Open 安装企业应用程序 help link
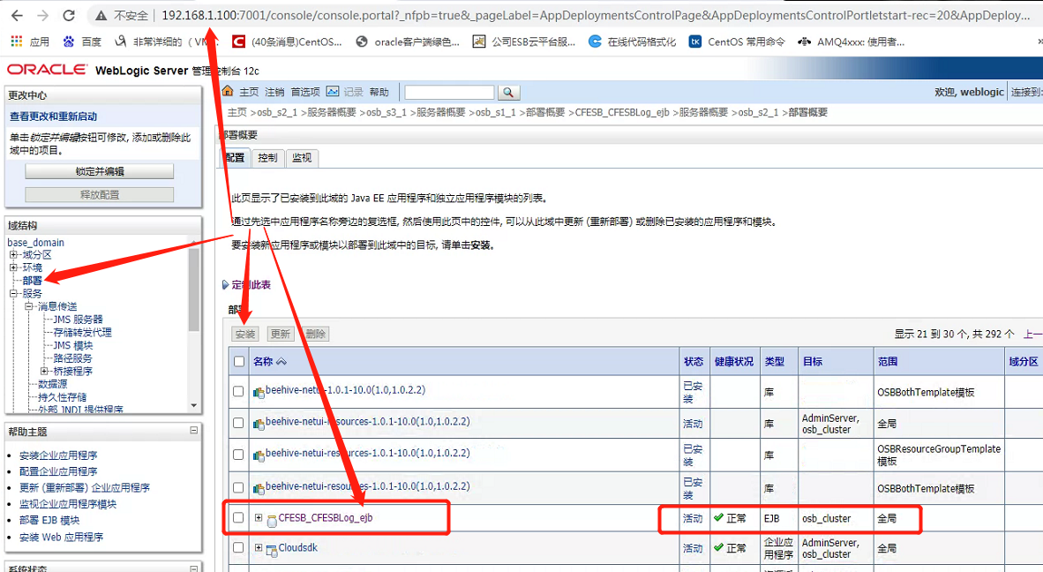The width and height of the screenshot is (1043, 572). (x=58, y=455)
